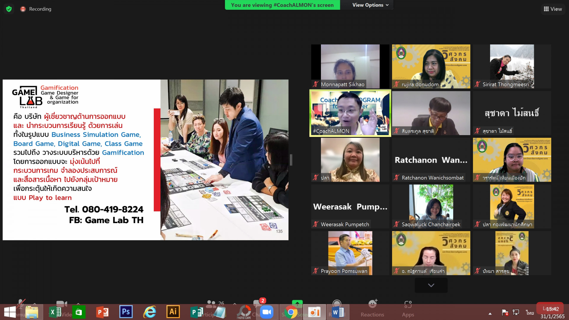
Task: Select Sirirat Thongmeesri video tile
Action: (x=512, y=66)
